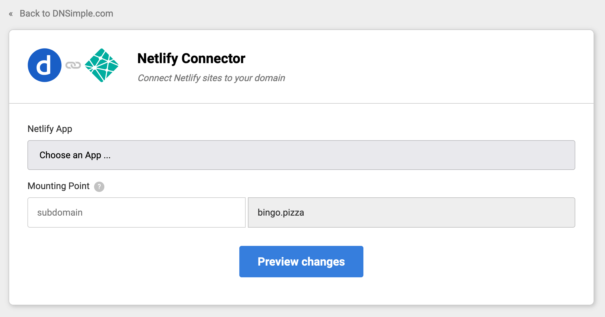Click the DNSimple circular logo icon
605x317 pixels.
pos(44,65)
